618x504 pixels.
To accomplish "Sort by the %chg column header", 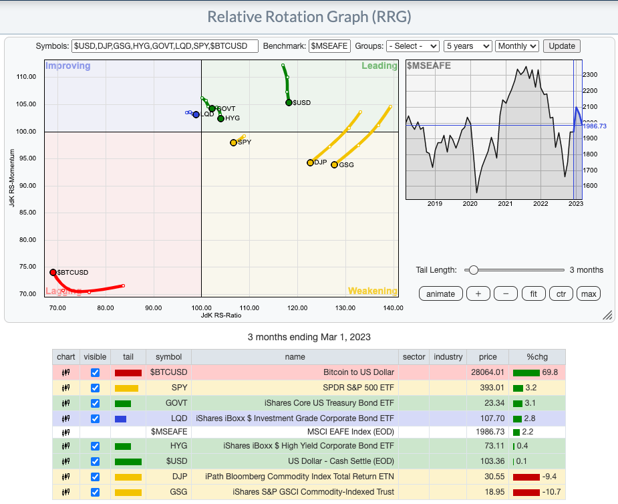I will tap(537, 357).
